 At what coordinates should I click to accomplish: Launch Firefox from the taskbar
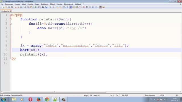[x=39, y=99]
